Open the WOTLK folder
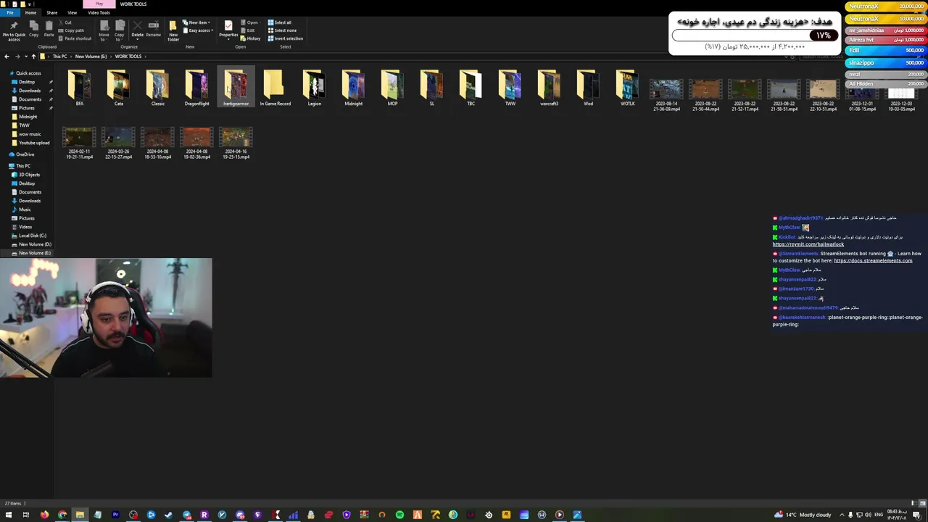The width and height of the screenshot is (928, 522). point(627,88)
